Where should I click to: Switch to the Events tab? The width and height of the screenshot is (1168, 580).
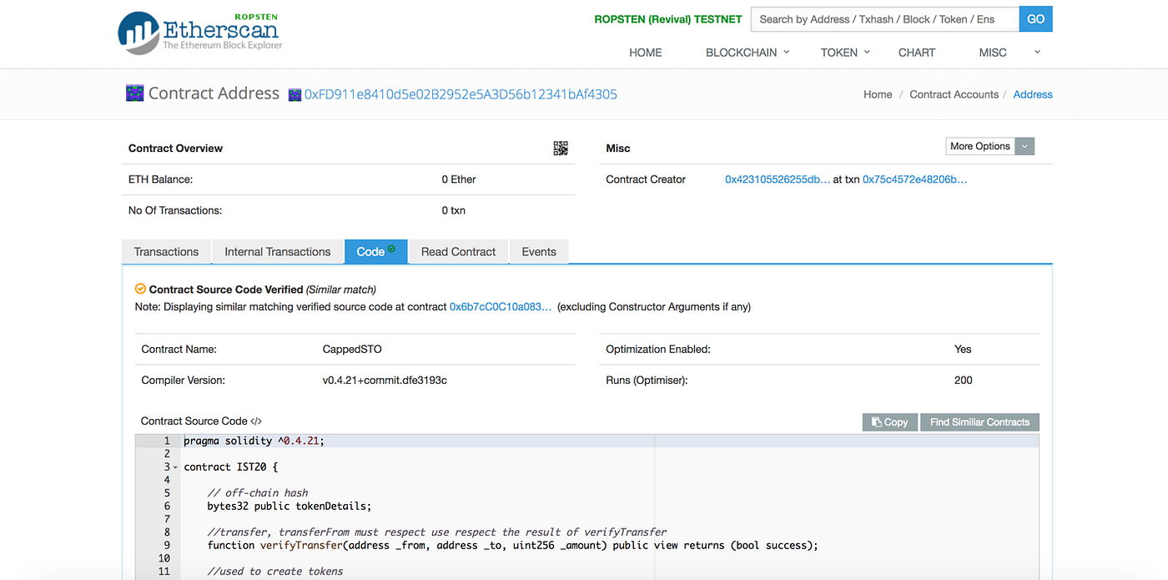539,251
